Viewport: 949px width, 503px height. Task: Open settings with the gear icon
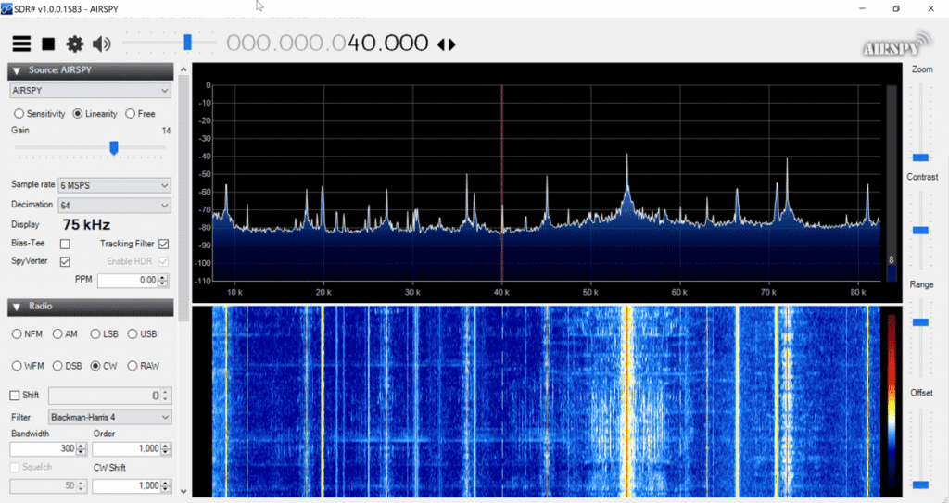[x=75, y=44]
